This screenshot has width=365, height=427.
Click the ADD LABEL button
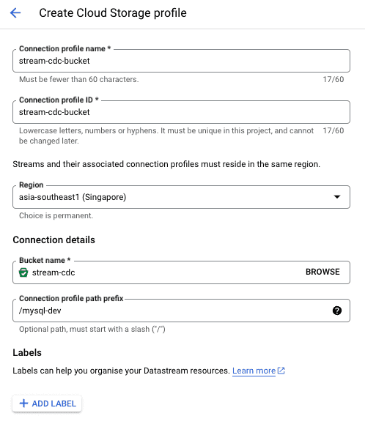tap(47, 404)
